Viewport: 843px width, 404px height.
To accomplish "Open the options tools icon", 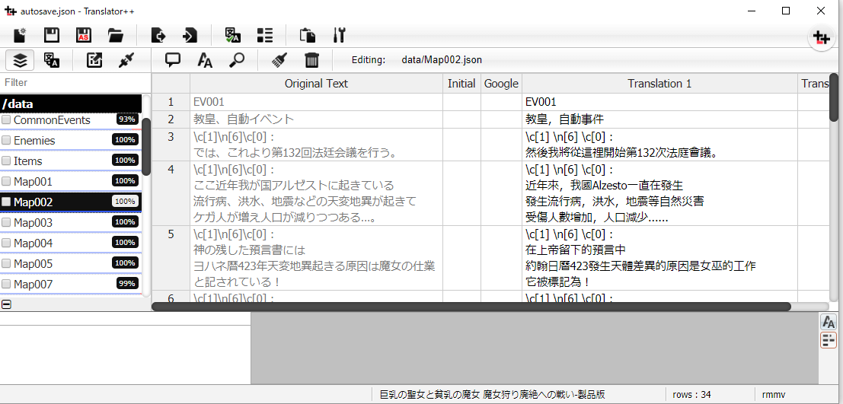I will (339, 36).
